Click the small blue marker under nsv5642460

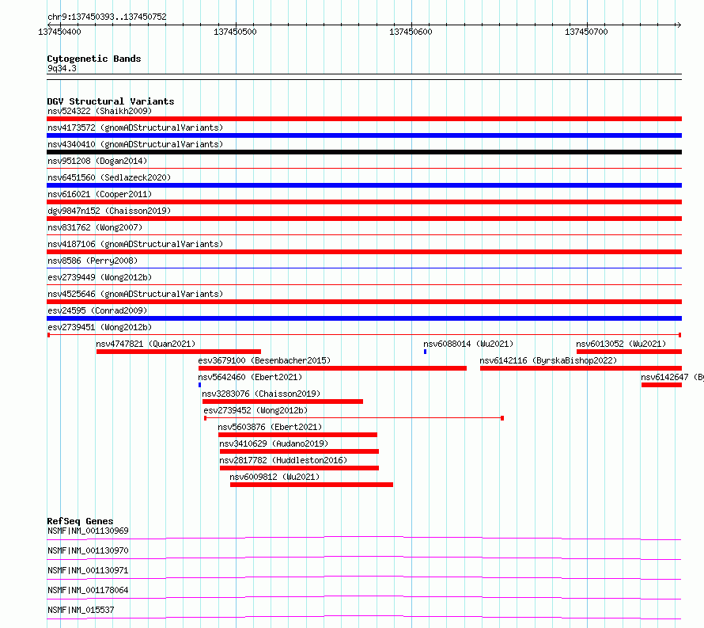tap(200, 385)
